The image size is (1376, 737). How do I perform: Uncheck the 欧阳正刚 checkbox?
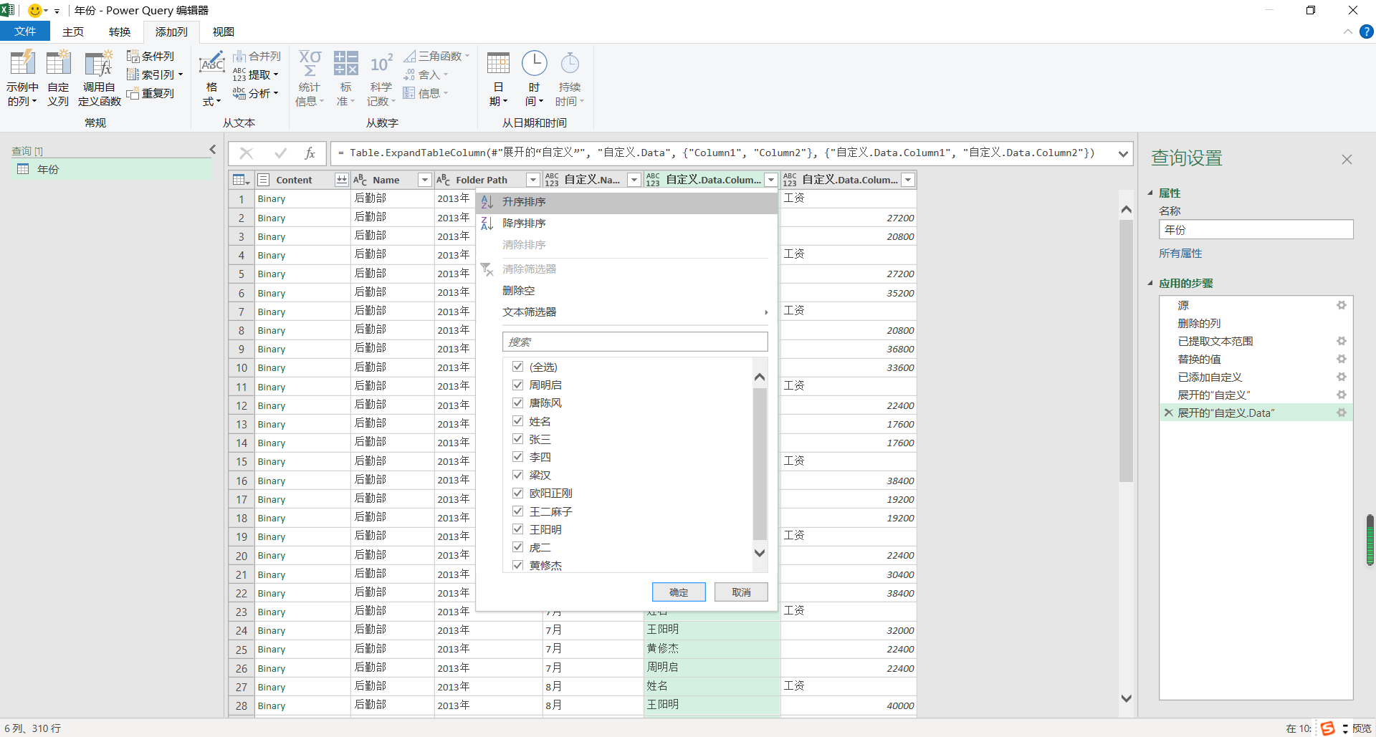[517, 493]
